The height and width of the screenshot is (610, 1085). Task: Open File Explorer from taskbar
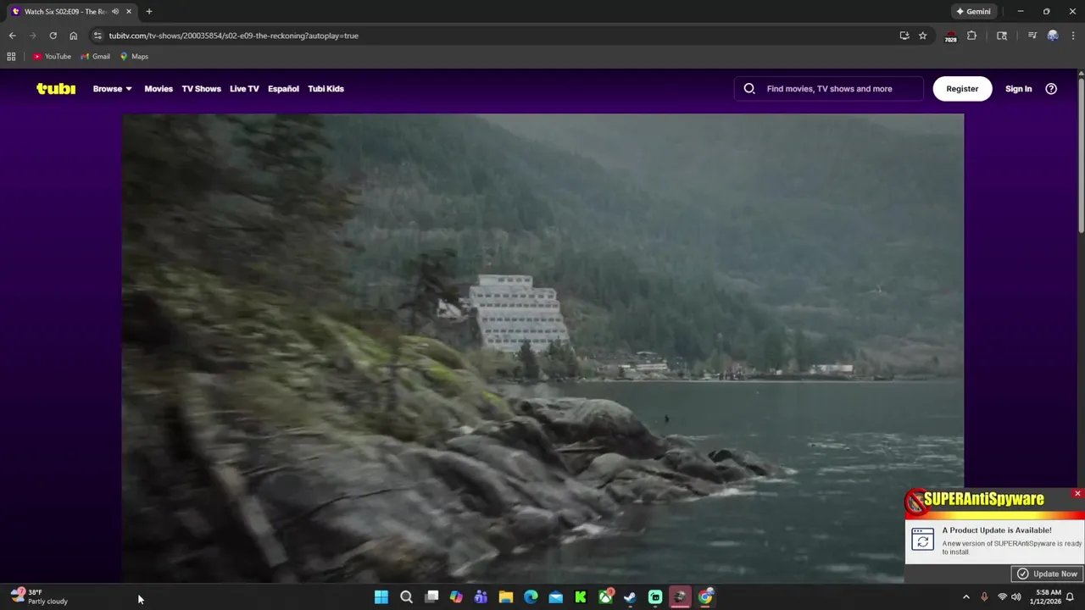(x=506, y=597)
